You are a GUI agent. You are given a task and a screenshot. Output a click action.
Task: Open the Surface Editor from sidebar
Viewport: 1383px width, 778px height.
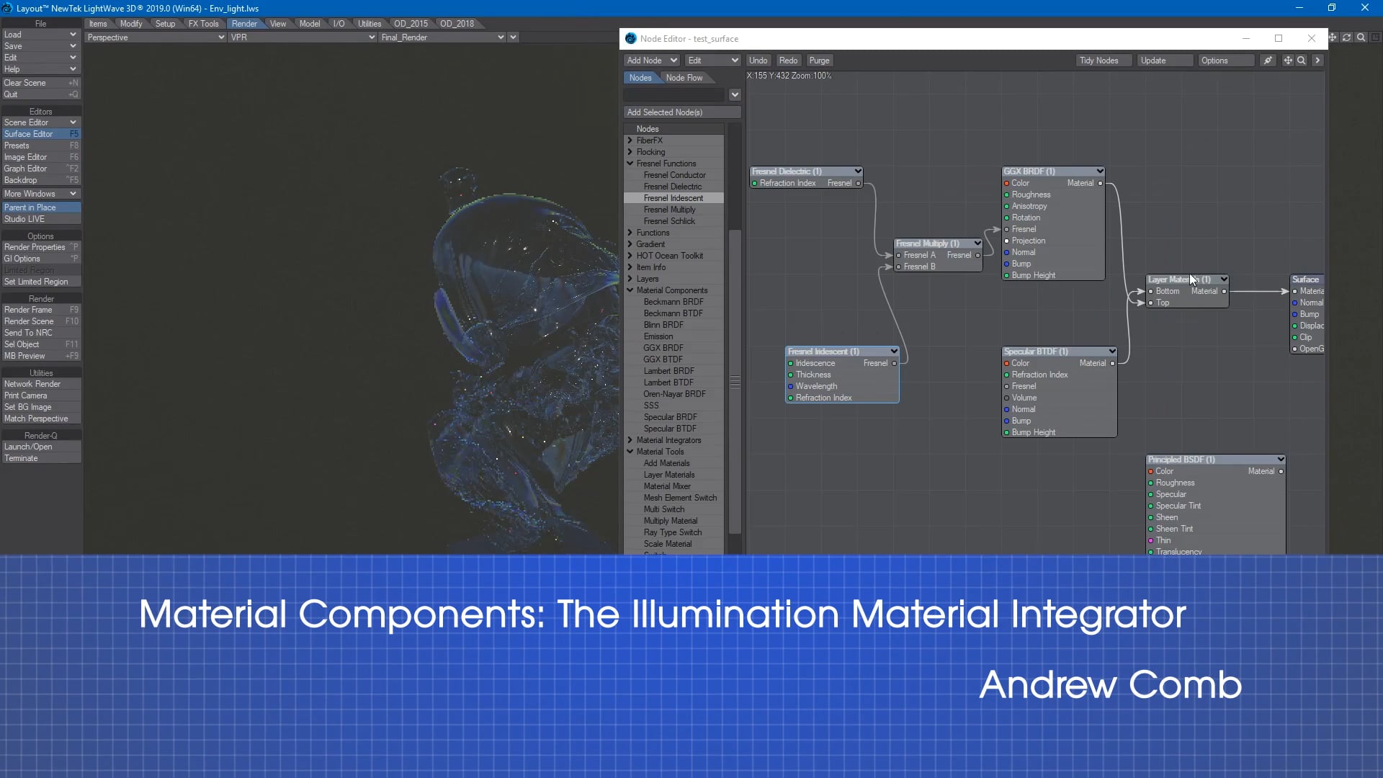41,134
